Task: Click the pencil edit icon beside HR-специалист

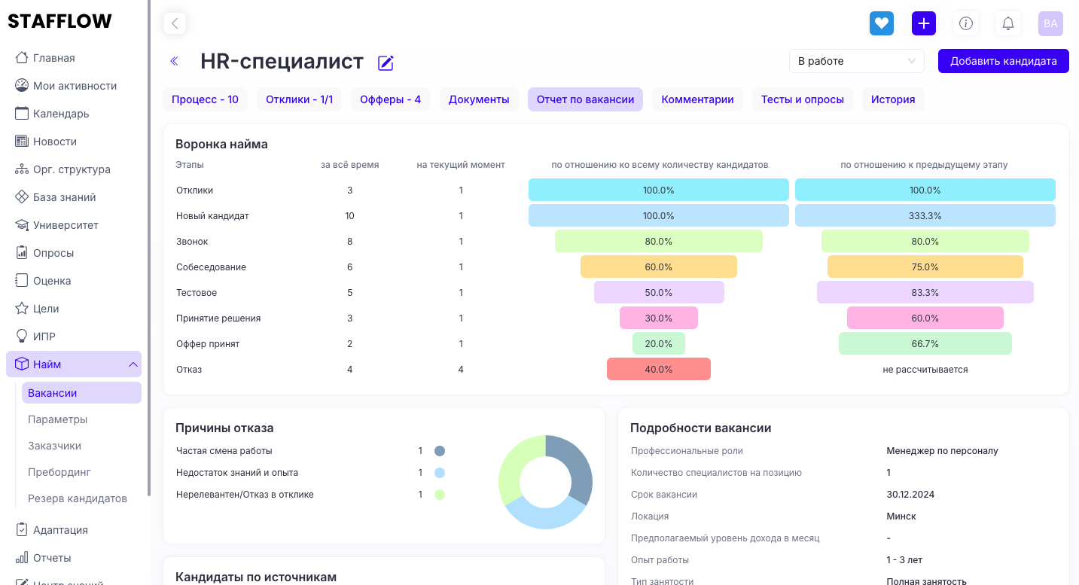Action: pos(386,63)
